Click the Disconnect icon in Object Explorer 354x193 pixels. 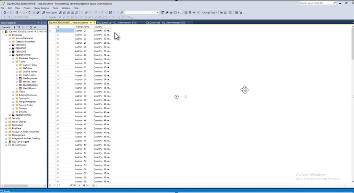tap(19, 27)
